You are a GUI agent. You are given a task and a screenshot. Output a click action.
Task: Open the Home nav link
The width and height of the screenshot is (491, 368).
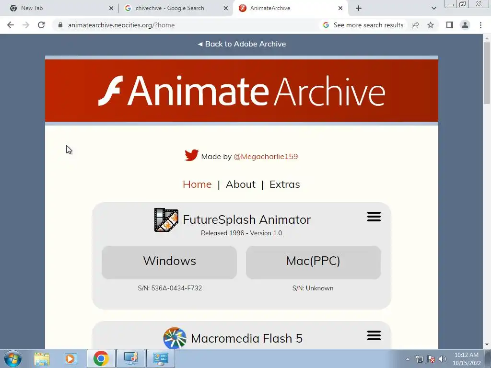coord(197,184)
